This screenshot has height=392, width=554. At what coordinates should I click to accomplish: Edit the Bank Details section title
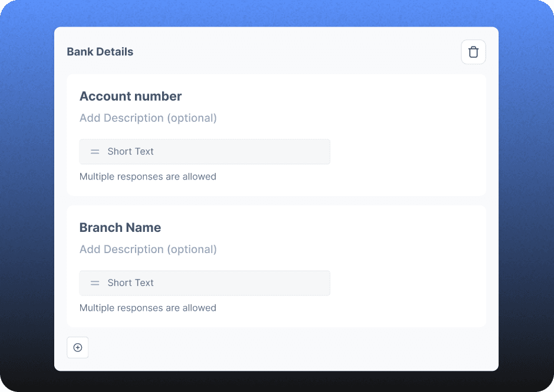100,52
